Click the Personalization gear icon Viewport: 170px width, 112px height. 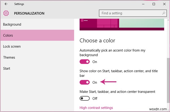pyautogui.click(x=6, y=13)
